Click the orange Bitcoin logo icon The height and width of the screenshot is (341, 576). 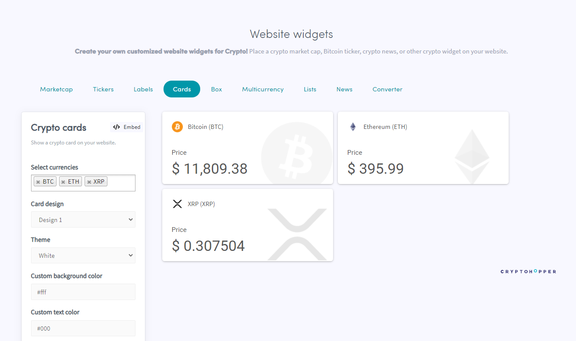[x=177, y=127]
